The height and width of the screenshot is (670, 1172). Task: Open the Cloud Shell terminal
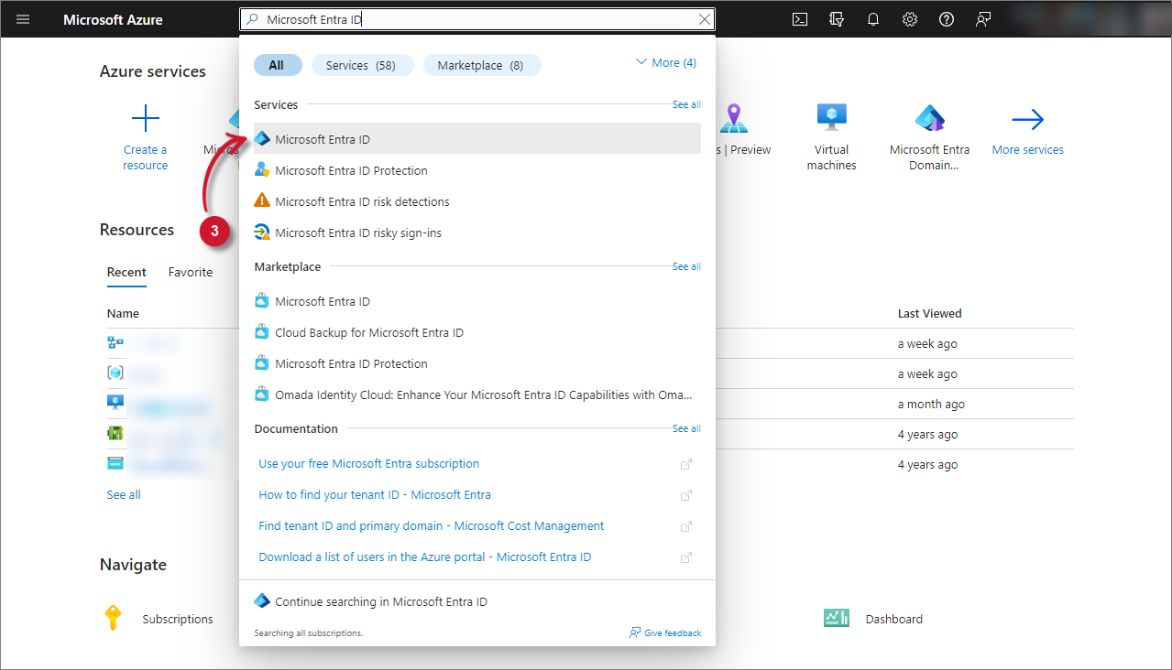click(x=799, y=18)
